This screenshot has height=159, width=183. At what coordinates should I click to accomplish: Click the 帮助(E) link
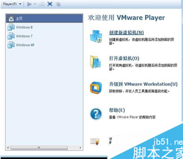click(117, 110)
